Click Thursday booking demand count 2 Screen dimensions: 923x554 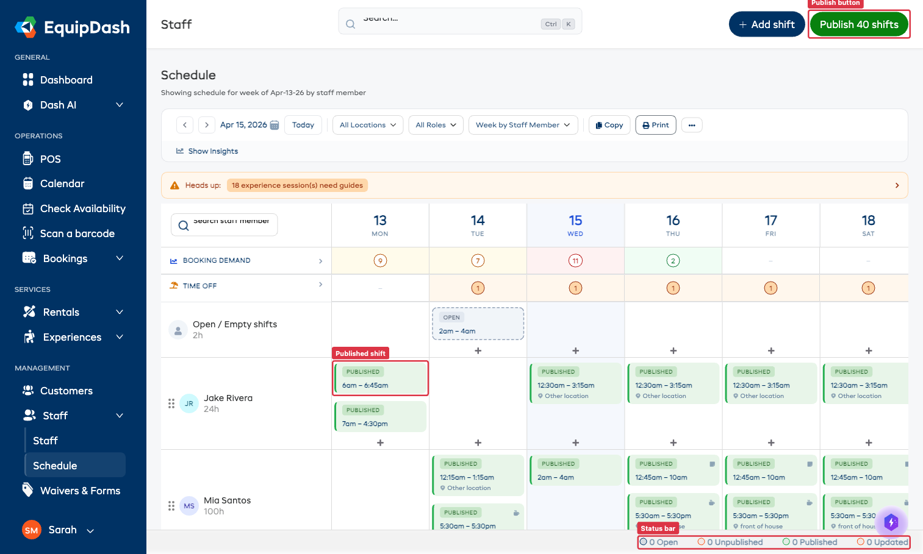673,261
